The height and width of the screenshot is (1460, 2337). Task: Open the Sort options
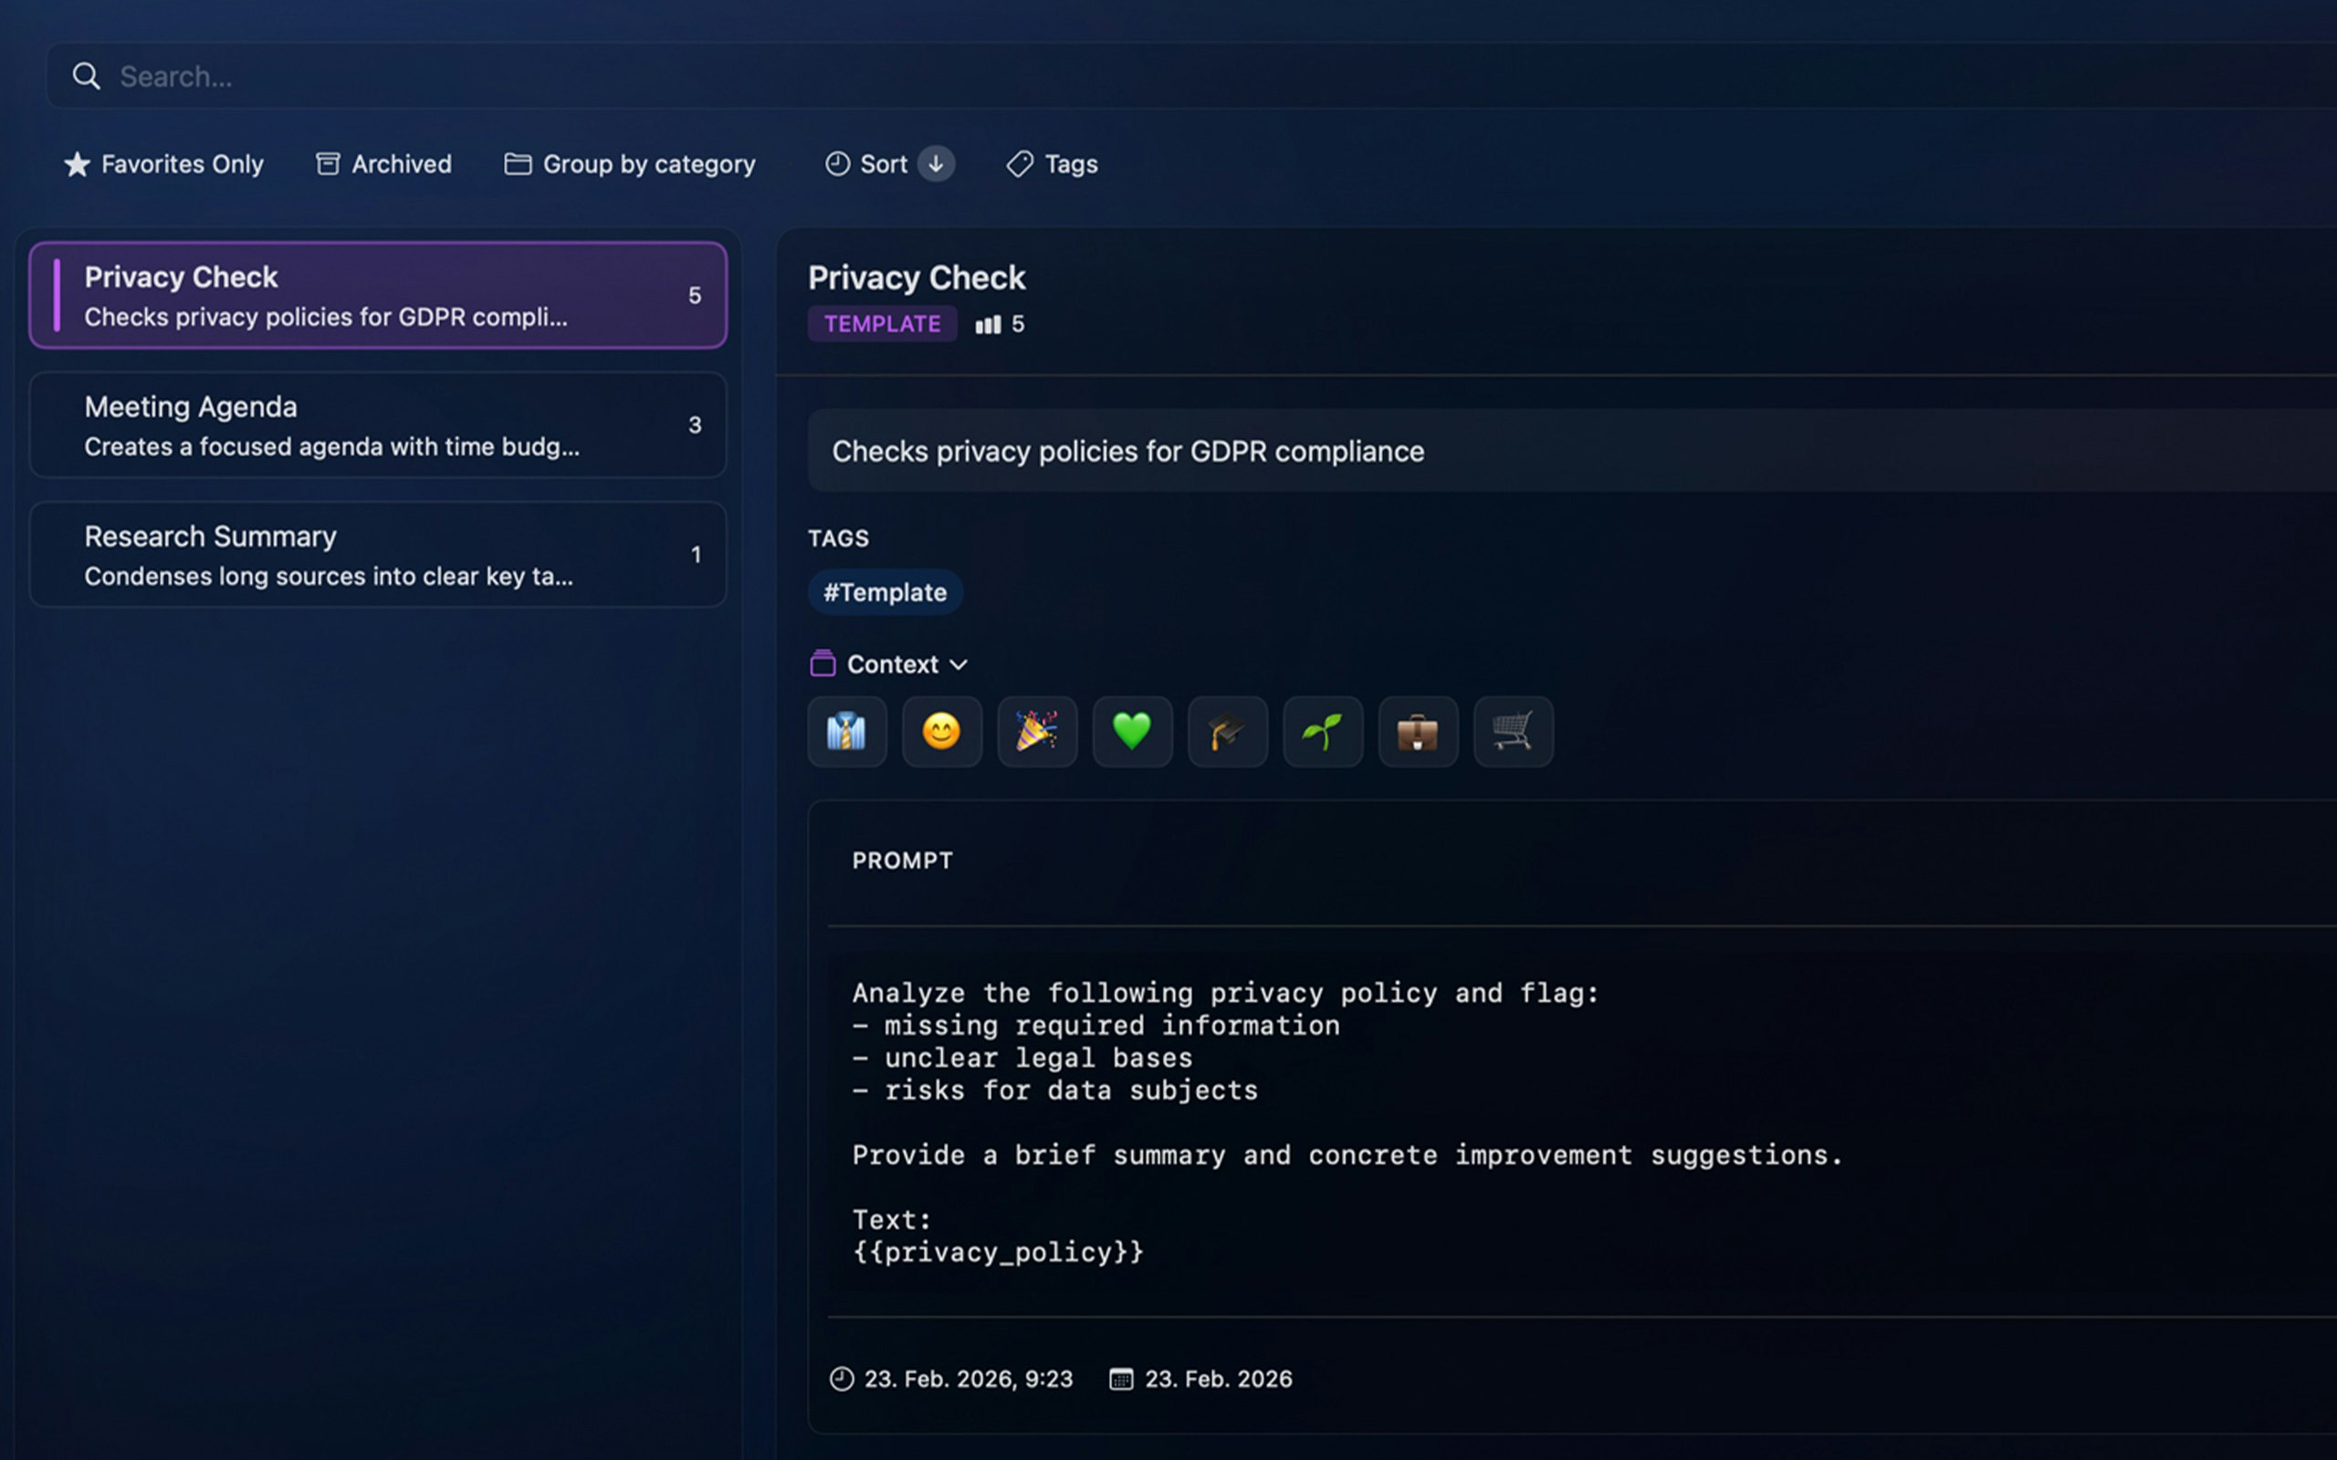click(866, 164)
